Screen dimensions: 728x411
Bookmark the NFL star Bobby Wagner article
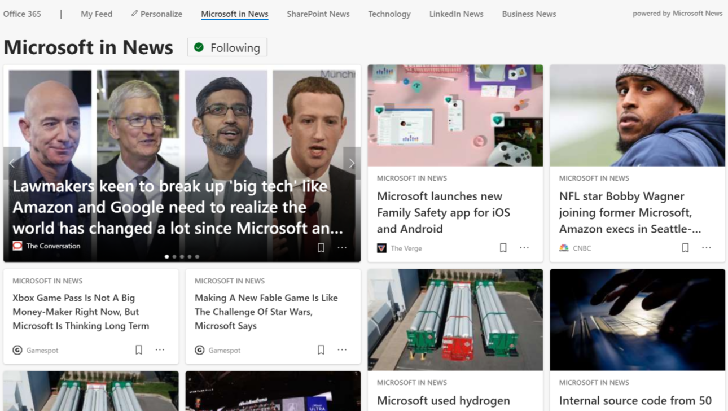coord(685,248)
